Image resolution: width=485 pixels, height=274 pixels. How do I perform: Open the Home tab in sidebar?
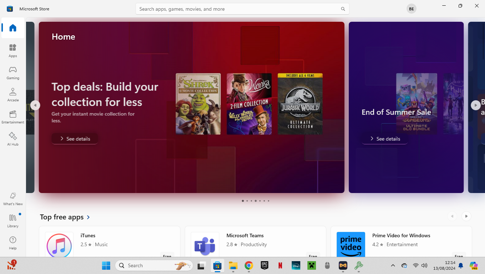click(13, 28)
